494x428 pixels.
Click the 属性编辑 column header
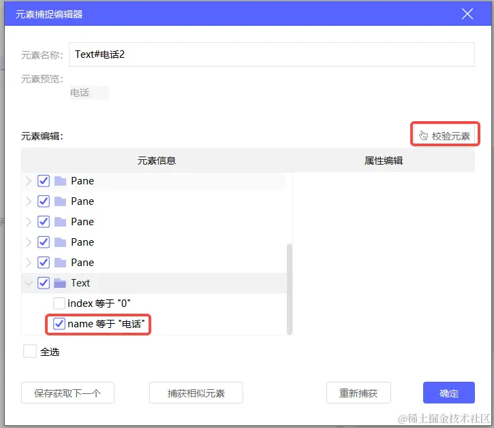tap(384, 161)
